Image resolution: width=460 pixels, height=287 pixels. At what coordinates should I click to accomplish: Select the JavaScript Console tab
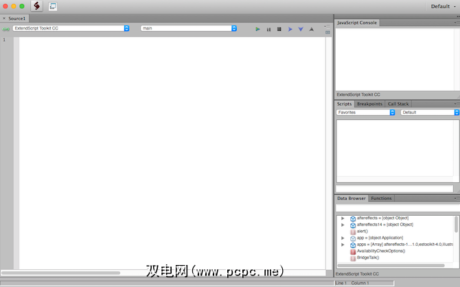point(357,23)
